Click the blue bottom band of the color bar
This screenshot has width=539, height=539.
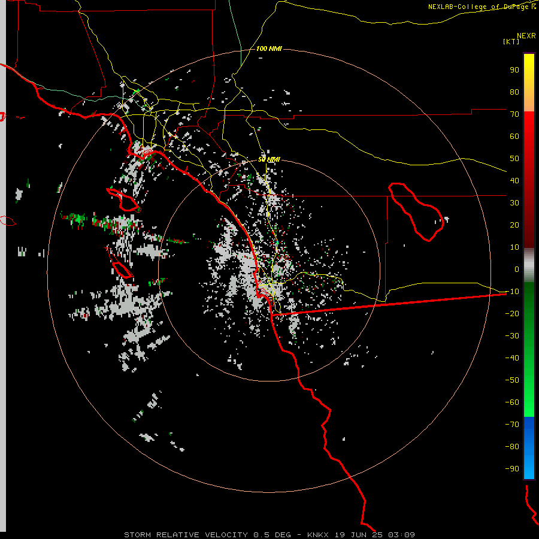point(529,447)
